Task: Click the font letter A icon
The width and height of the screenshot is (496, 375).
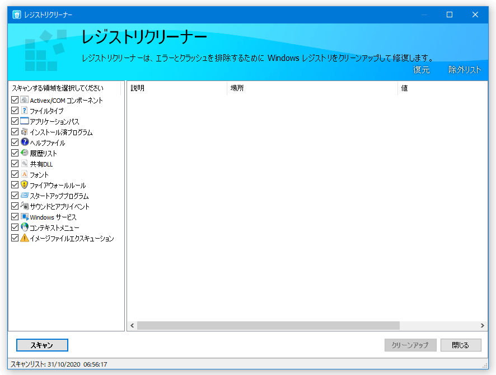Action: click(x=25, y=174)
